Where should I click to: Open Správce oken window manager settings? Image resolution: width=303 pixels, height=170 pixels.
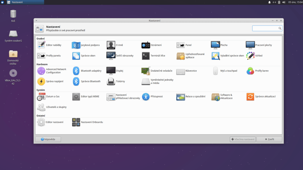[83, 56]
